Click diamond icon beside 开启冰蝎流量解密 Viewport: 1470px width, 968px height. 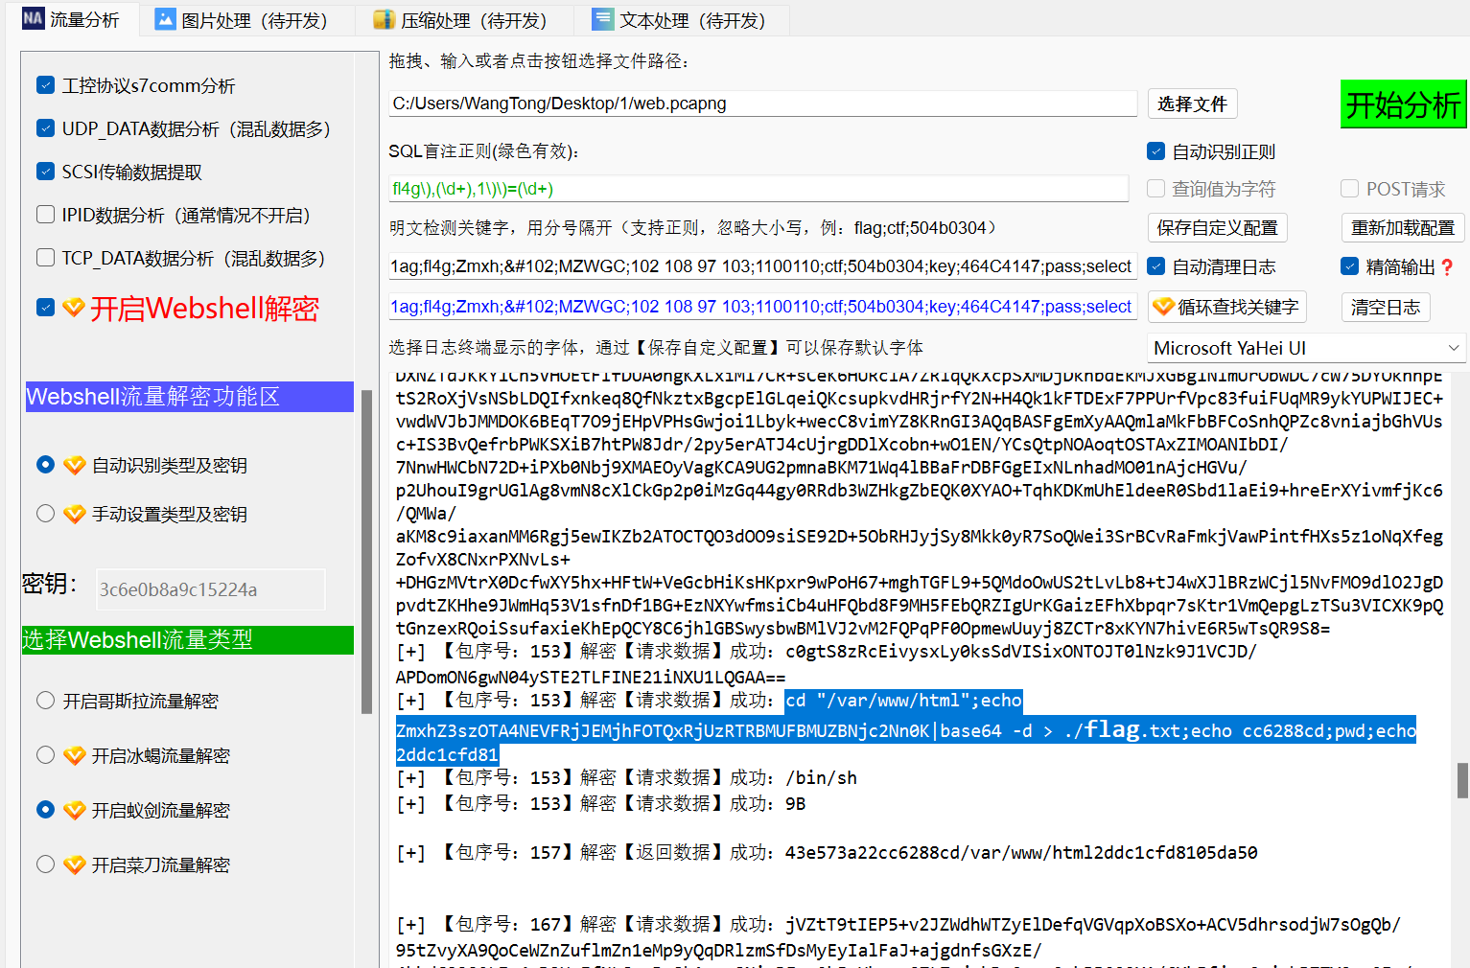(x=75, y=755)
